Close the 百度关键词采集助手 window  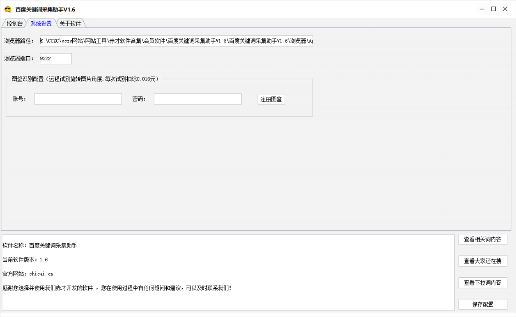tap(505, 9)
